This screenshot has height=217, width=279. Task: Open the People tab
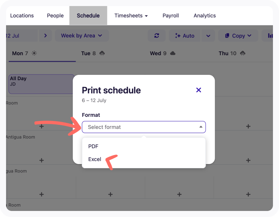pos(55,15)
